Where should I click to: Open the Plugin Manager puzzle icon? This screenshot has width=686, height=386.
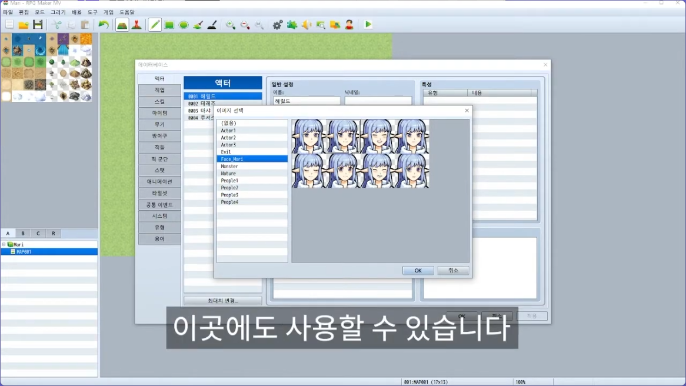point(292,25)
